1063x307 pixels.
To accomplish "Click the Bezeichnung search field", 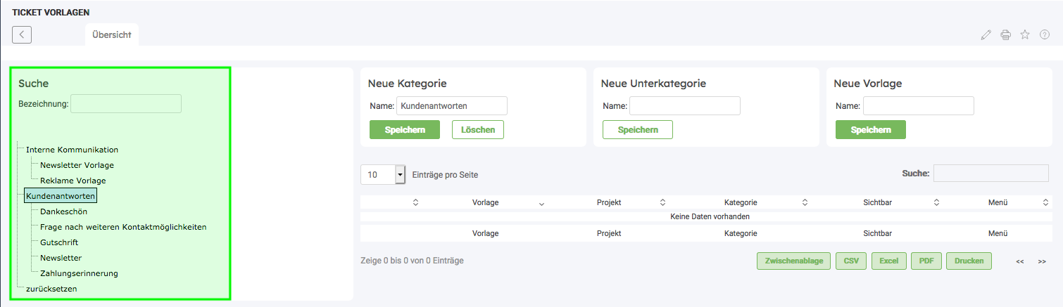I will click(126, 104).
